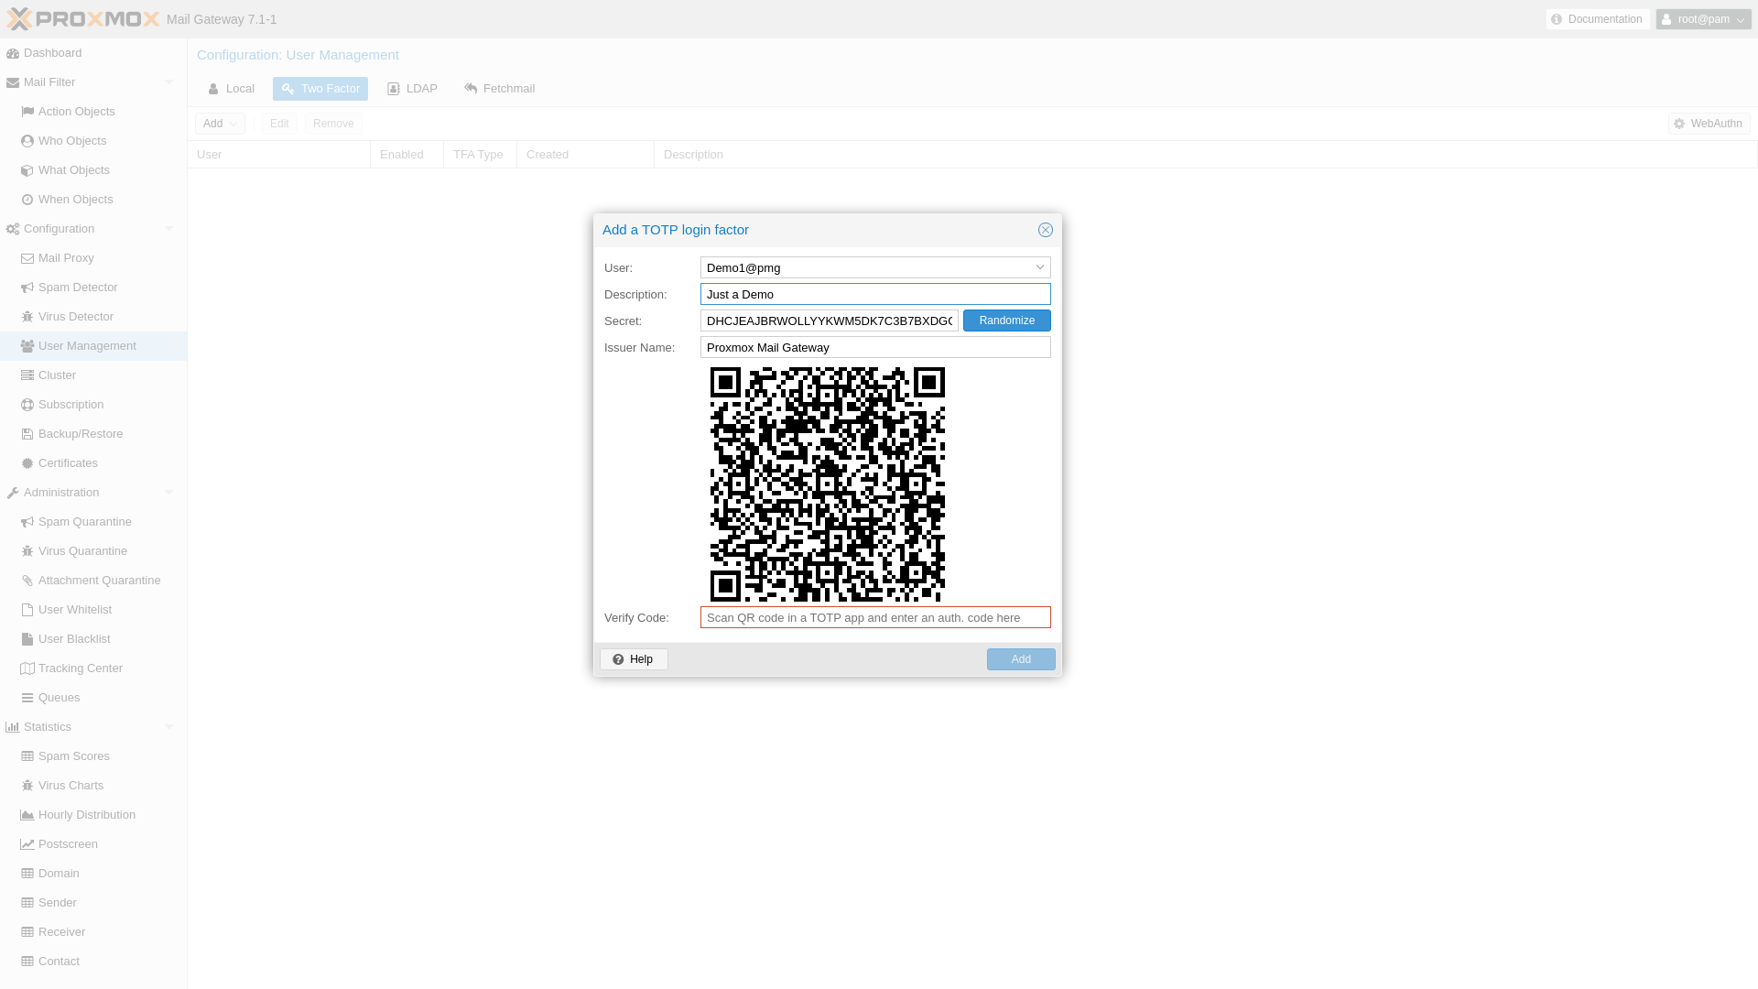Click the Backup/Restore disk icon

27,434
